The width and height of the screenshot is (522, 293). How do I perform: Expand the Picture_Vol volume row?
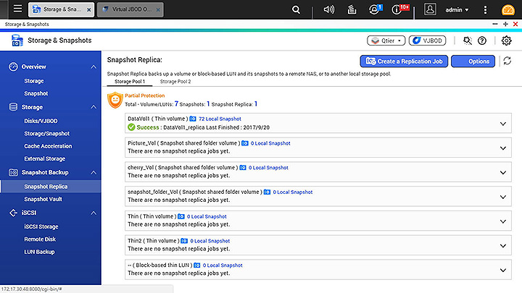(503, 148)
